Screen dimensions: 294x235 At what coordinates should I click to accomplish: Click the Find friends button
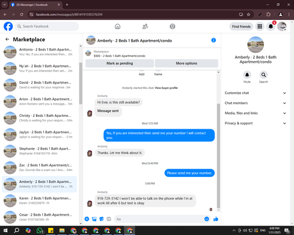[x=241, y=26]
